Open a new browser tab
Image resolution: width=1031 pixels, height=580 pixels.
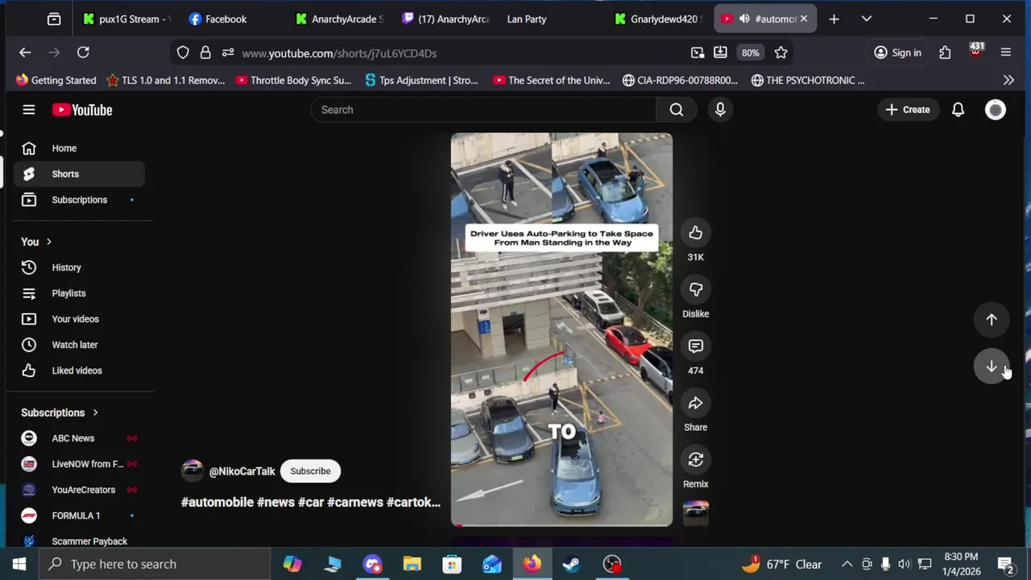[834, 19]
